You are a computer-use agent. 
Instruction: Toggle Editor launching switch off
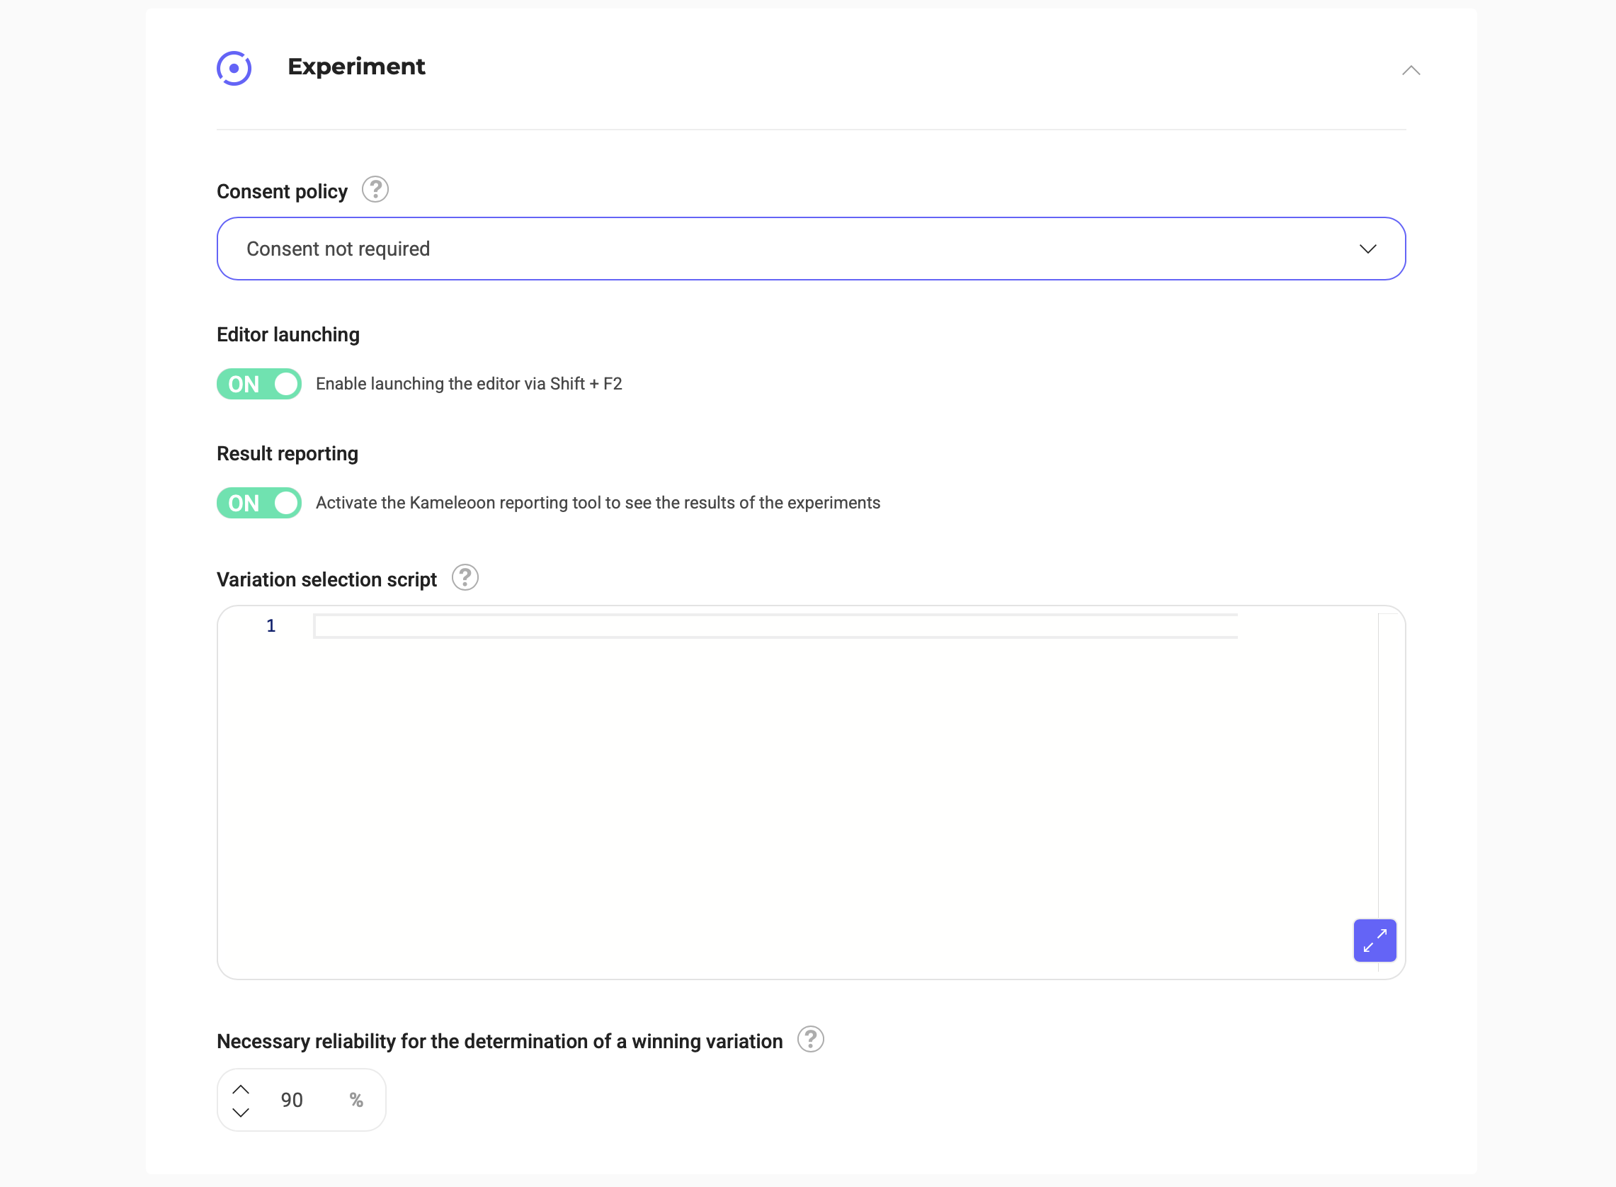(x=259, y=384)
